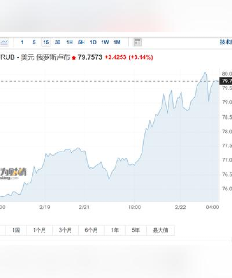232x278 pixels.
Task: Select the 30 minute interval
Action: click(x=58, y=42)
